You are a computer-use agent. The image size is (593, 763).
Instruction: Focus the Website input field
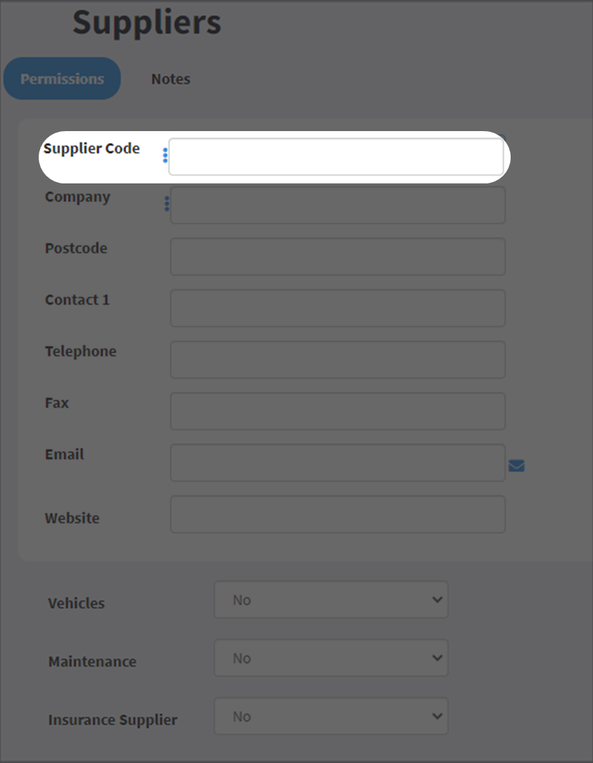(x=337, y=514)
